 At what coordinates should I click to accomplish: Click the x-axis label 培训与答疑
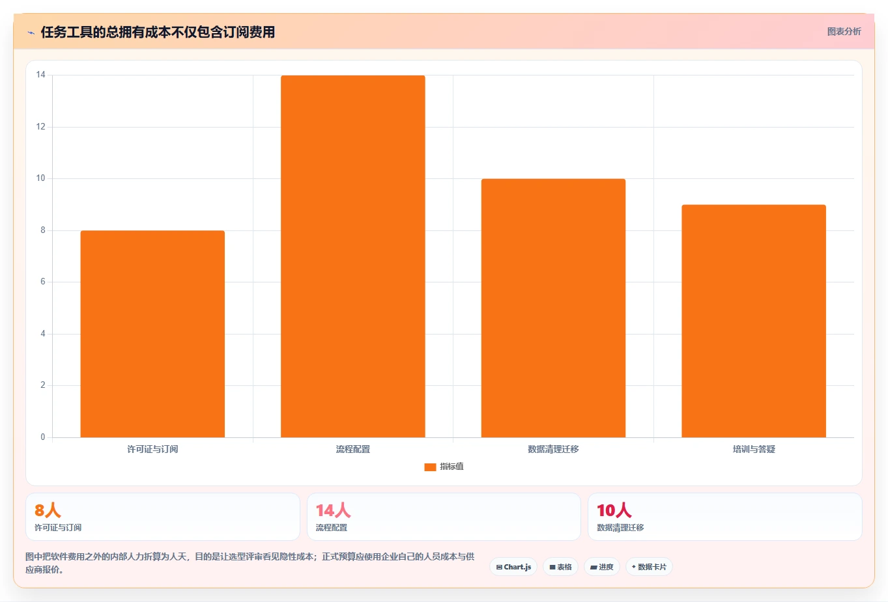[x=754, y=449]
